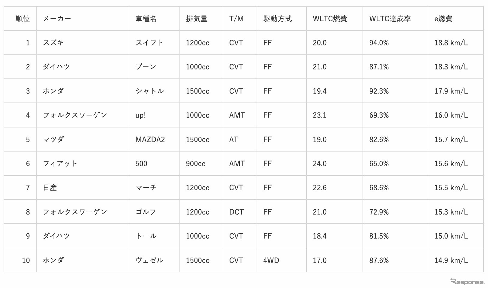The image size is (488, 288).
Task: Select the T/M header cell
Action: [236, 19]
